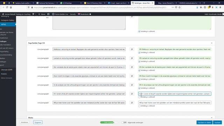
Task: Click the Annuleren button
Action: pos(24,122)
